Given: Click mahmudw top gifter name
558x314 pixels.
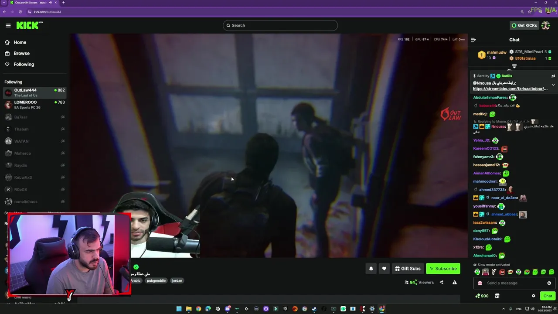Looking at the screenshot, I should (x=497, y=53).
